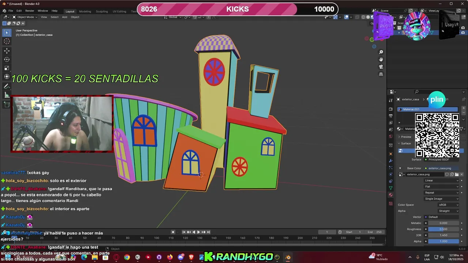This screenshot has width=468, height=263.
Task: Collapse the Base Color texture node
Action: (400, 168)
